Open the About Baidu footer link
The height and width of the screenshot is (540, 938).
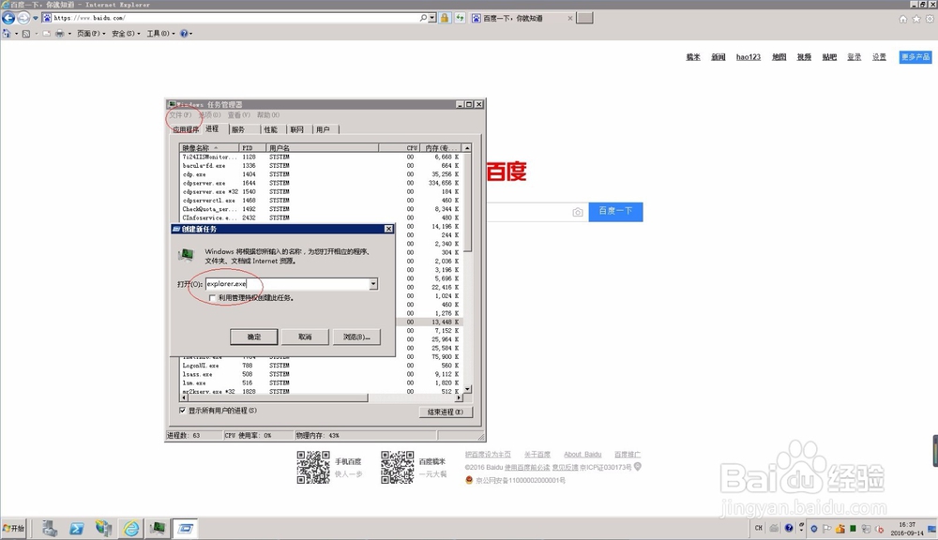pos(582,455)
